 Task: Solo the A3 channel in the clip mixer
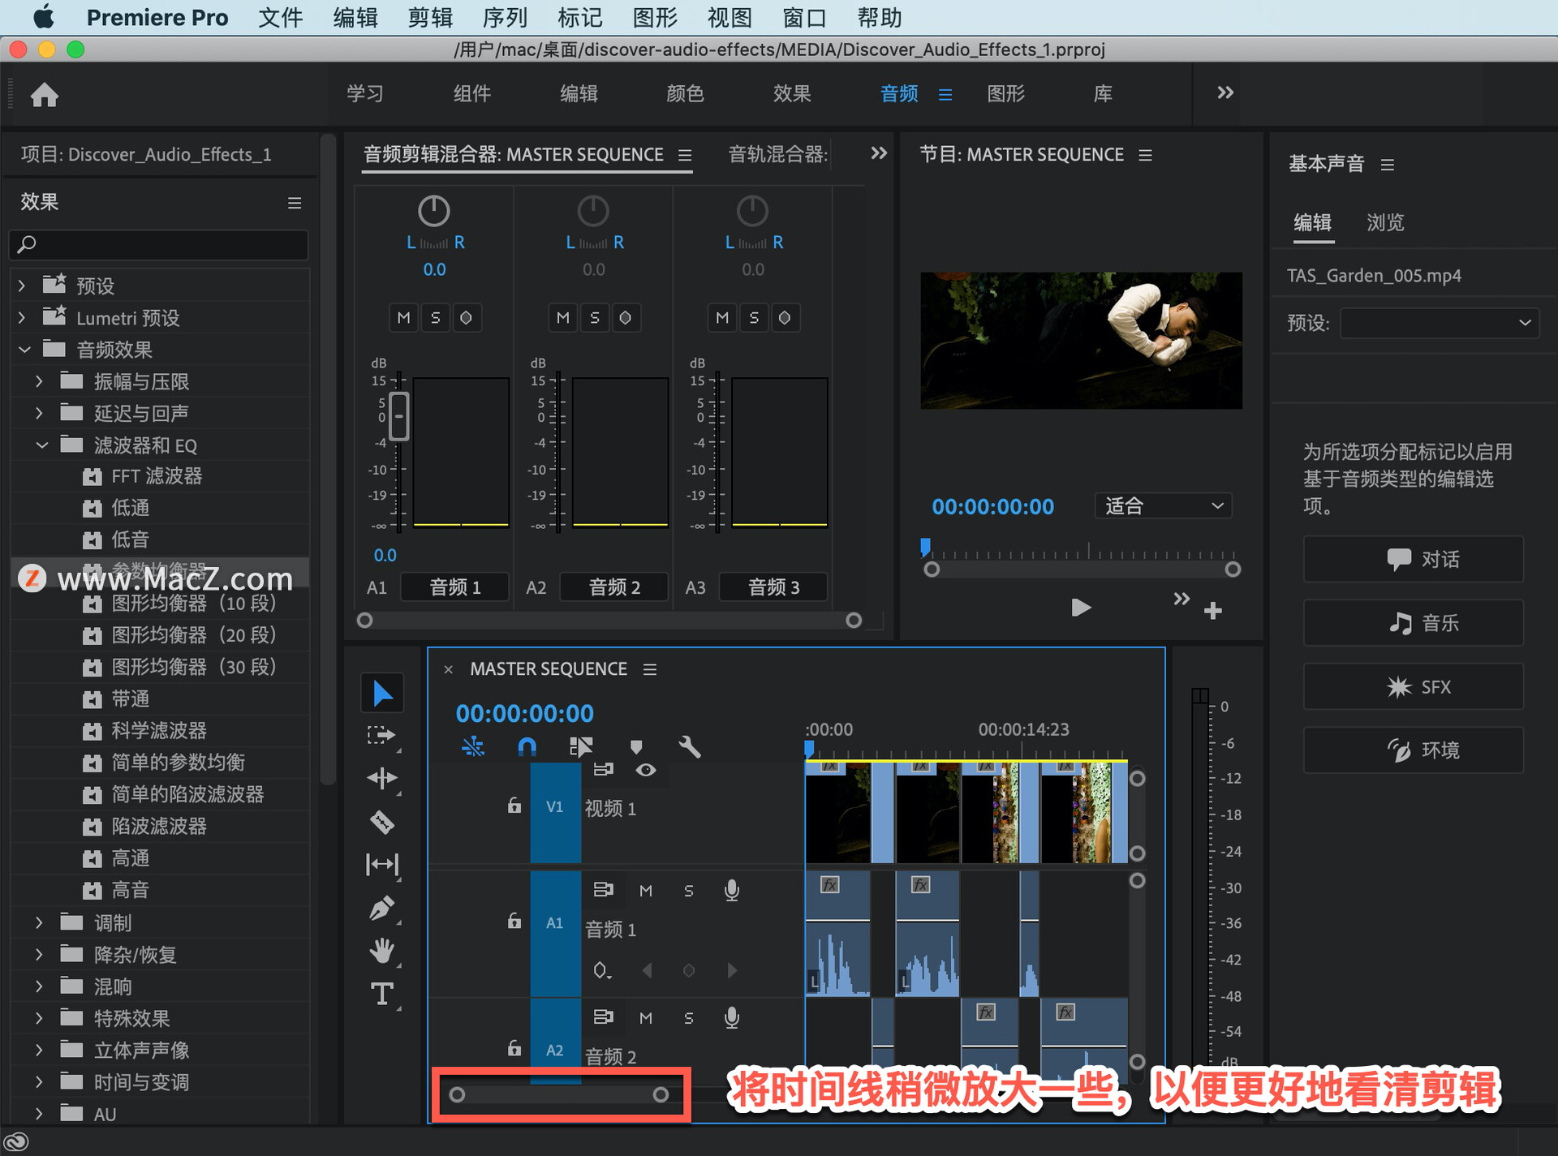click(754, 318)
